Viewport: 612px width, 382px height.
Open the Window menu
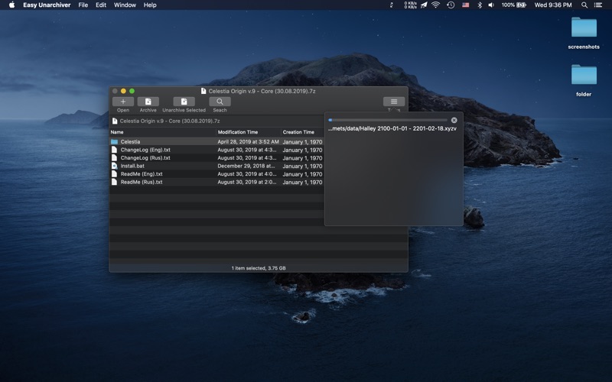125,5
